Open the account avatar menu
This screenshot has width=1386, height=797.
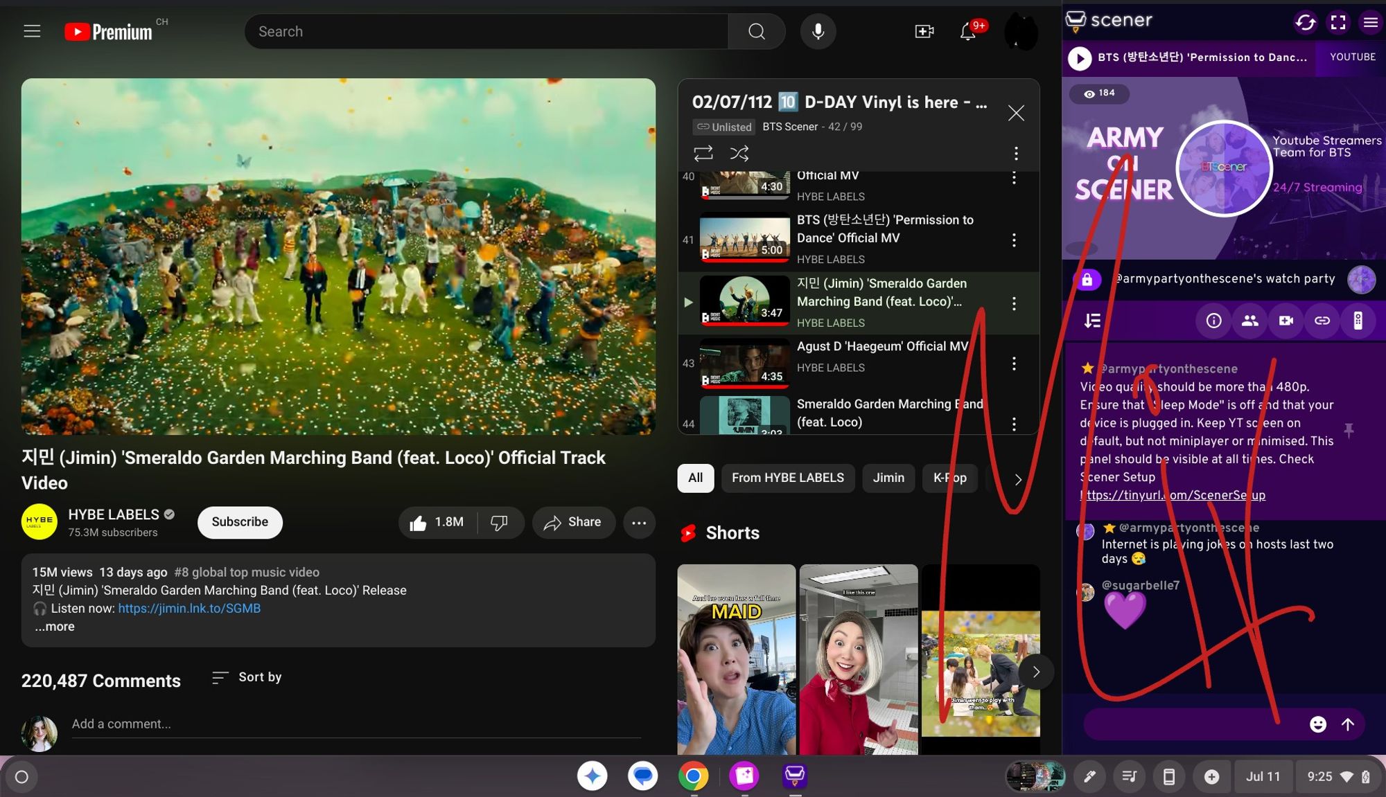pos(1021,31)
